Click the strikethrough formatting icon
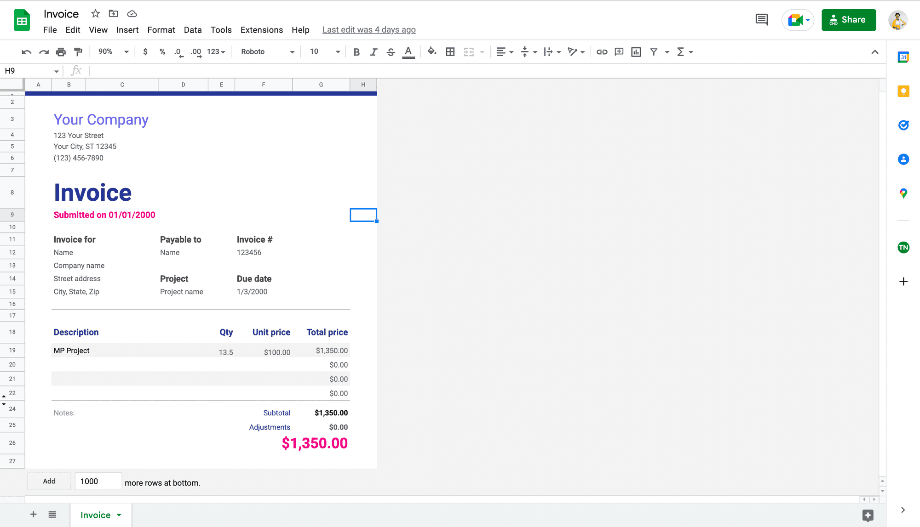The image size is (920, 527). click(x=391, y=51)
